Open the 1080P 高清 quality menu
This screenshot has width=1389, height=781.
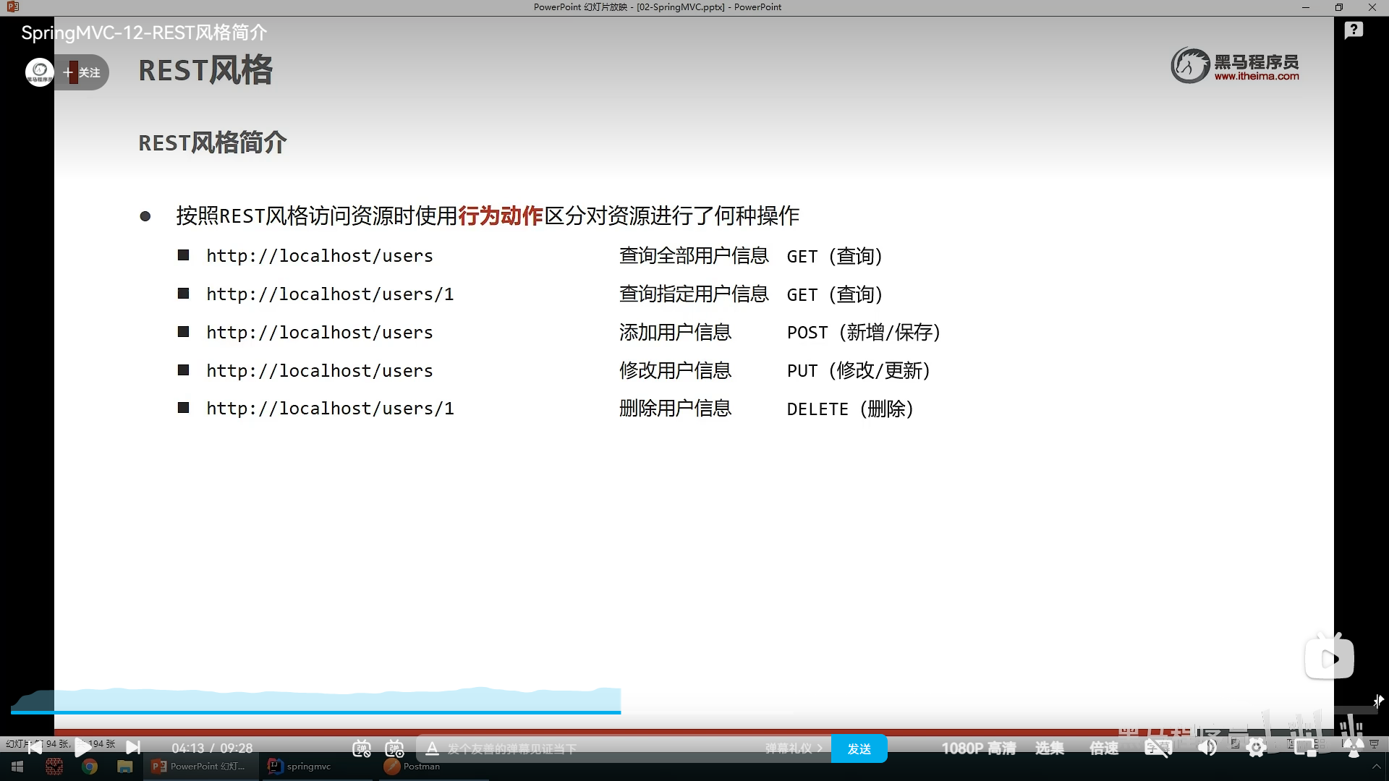coord(978,748)
